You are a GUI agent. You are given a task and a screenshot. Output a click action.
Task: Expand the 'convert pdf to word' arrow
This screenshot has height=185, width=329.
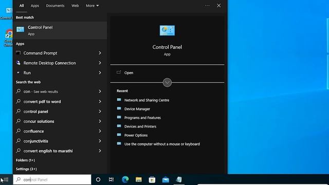pos(100,102)
